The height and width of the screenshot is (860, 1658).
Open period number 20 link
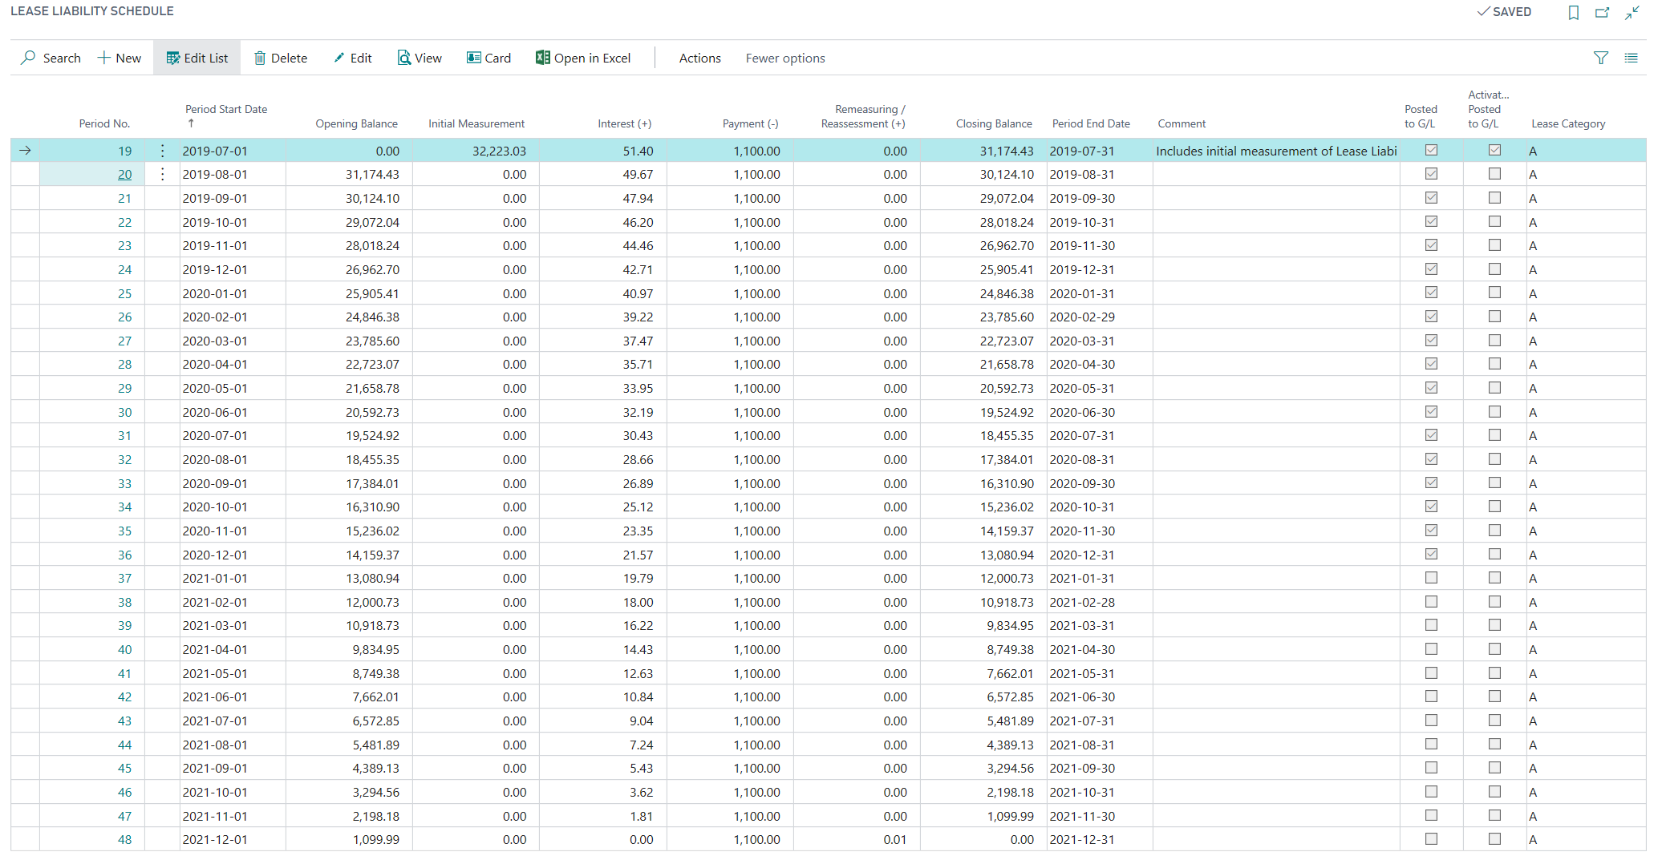click(125, 174)
